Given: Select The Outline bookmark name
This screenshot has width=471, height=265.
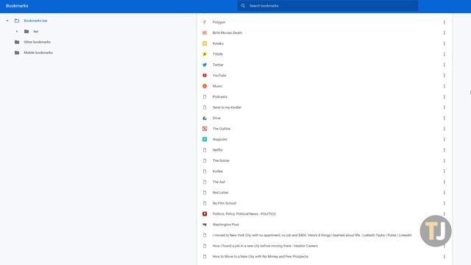Looking at the screenshot, I should (222, 129).
